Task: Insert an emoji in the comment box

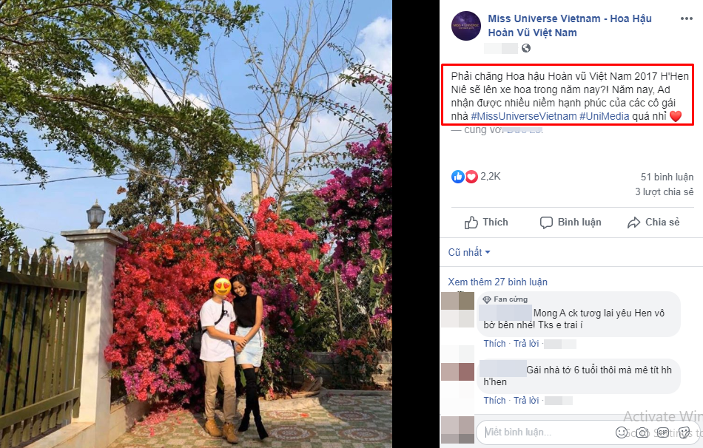Action: [622, 432]
